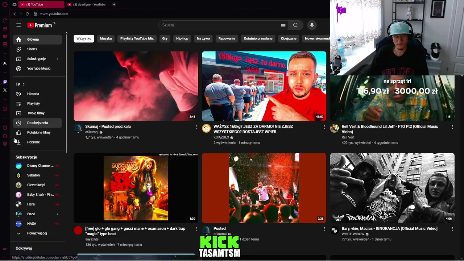Select the Na żywo filter chip
Image resolution: width=464 pixels, height=261 pixels.
(x=203, y=38)
